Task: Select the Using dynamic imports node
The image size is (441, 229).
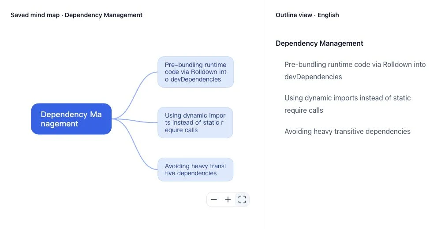Action: [x=195, y=122]
